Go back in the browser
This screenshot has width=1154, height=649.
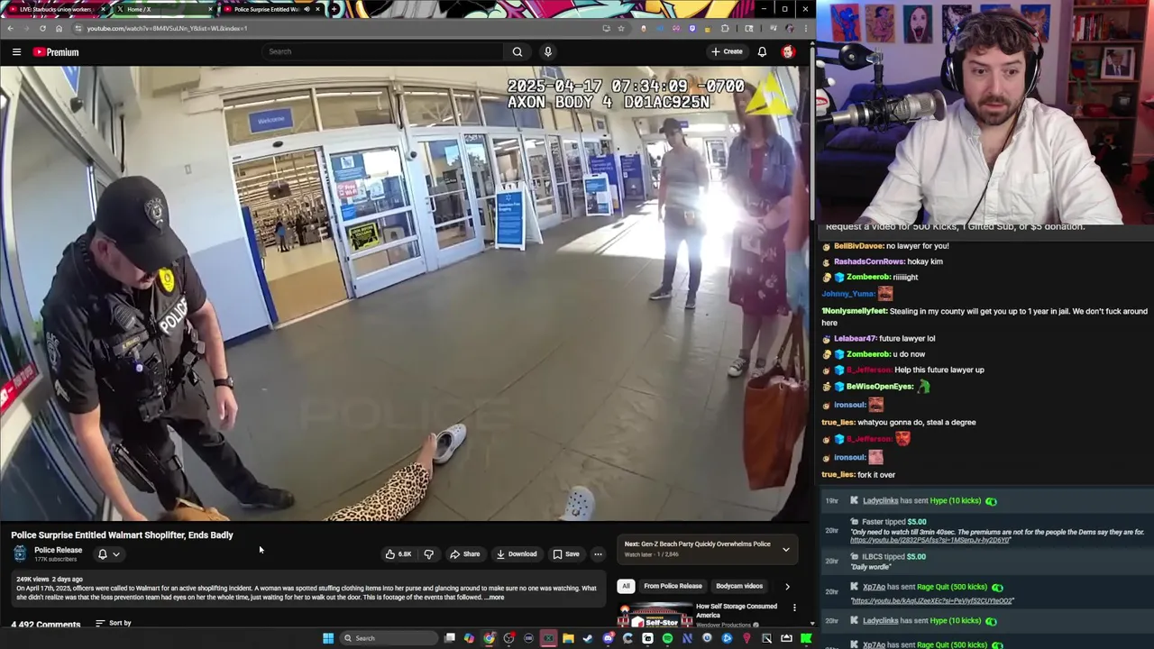[10, 28]
